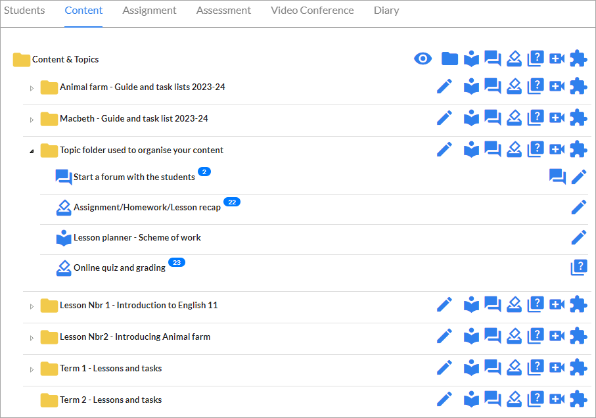The width and height of the screenshot is (596, 418).
Task: Select Term 1 - Lessons and tasks label
Action: (x=110, y=368)
